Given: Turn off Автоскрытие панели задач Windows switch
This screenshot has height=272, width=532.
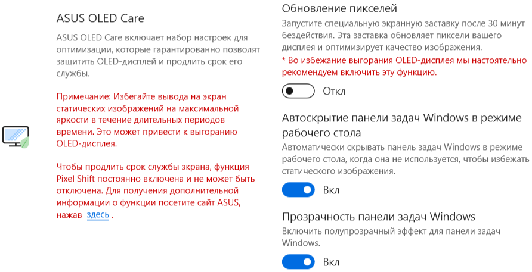Looking at the screenshot, I should [298, 190].
